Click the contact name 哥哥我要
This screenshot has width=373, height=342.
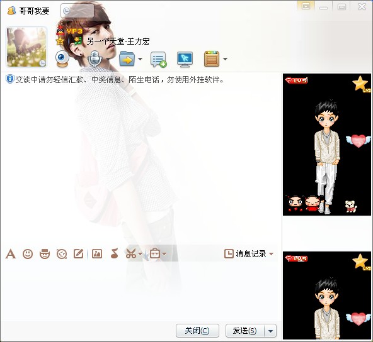pos(34,11)
